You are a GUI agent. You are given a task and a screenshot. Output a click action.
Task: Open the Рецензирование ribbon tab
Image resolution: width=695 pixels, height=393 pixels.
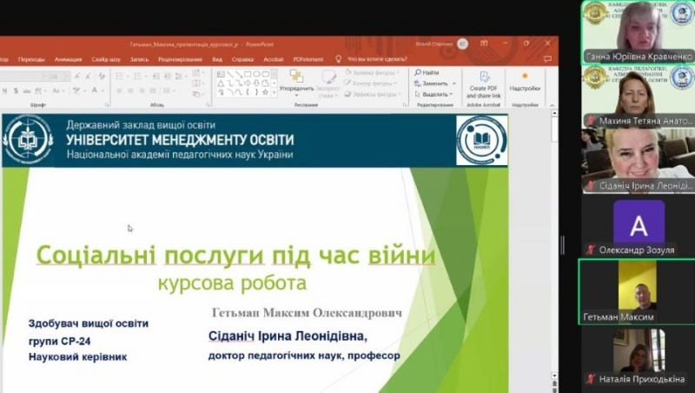(x=180, y=59)
